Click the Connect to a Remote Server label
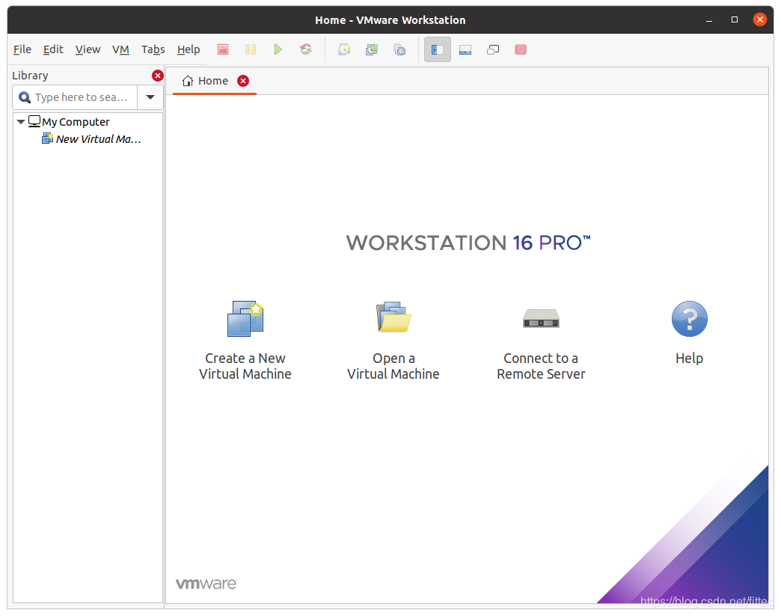Viewport: 781px width, 616px height. [x=541, y=366]
